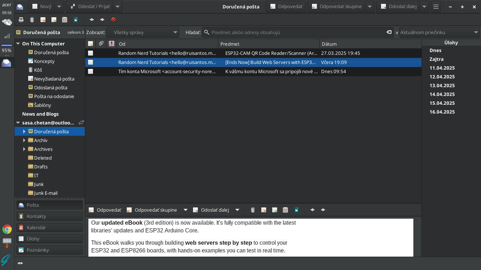Image resolution: width=481 pixels, height=270 pixels.
Task: Sort by the important flag column
Action: (112, 44)
